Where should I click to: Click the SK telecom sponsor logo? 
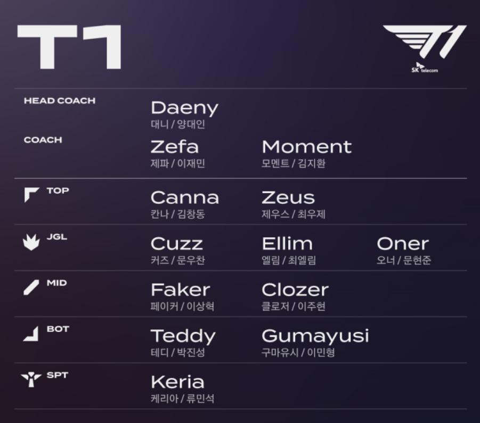tap(425, 68)
